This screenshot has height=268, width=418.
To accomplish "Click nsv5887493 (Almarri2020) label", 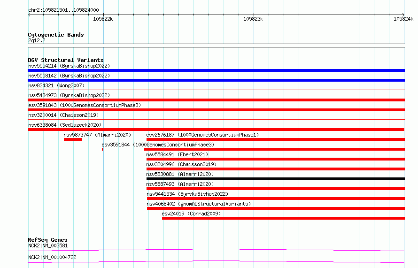I will coord(180,184).
